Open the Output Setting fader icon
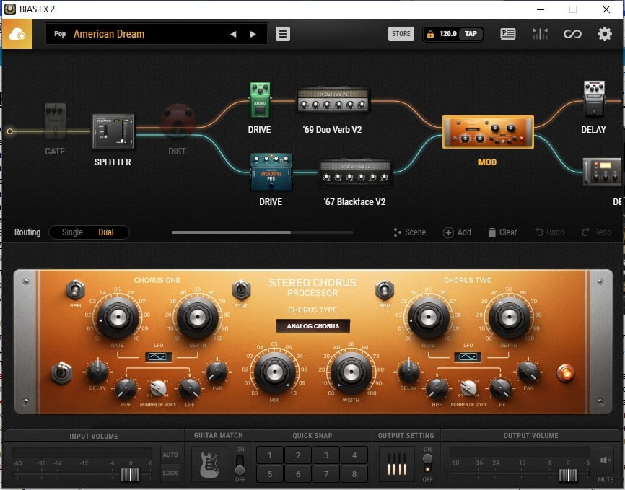 pos(397,465)
